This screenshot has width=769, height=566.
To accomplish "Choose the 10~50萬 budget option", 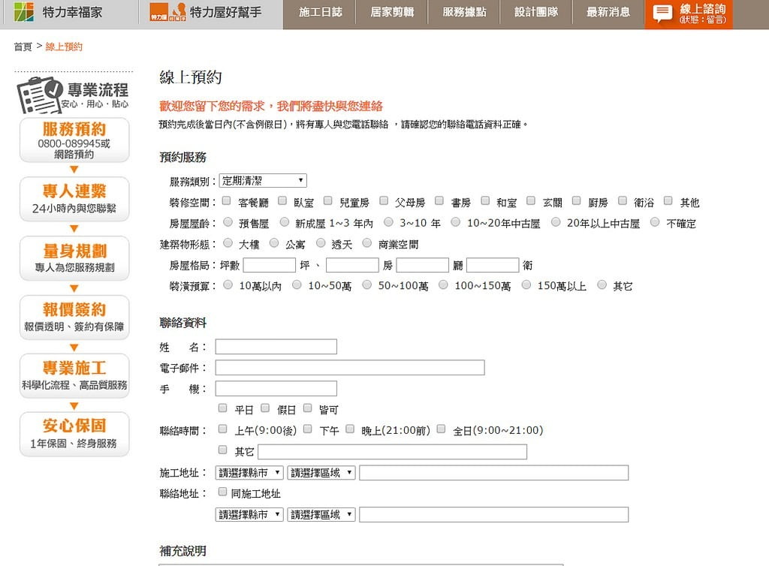I will pyautogui.click(x=297, y=285).
